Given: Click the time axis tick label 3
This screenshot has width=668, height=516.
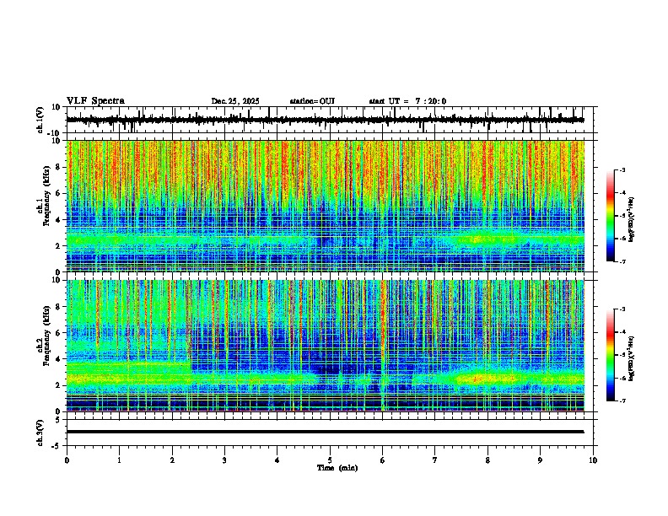Looking at the screenshot, I should (x=224, y=460).
